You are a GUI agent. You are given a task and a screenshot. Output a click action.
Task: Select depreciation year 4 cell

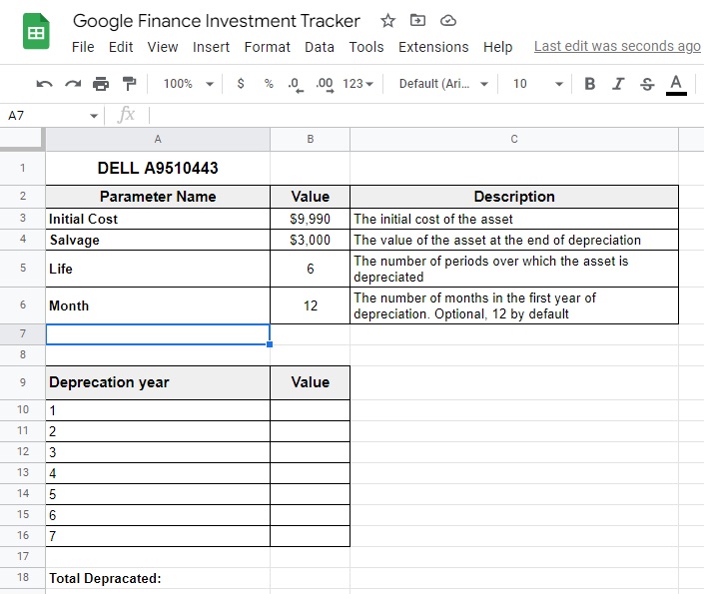click(x=158, y=473)
